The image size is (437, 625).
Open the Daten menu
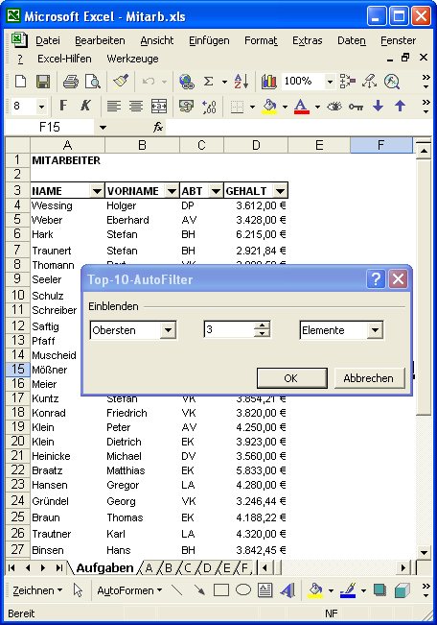(352, 40)
